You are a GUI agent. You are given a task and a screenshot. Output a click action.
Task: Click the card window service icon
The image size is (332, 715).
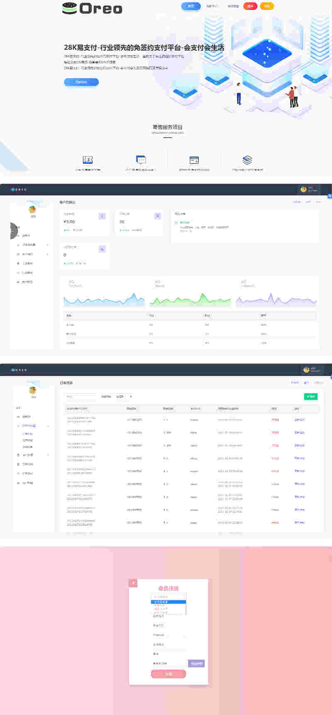coord(194,160)
